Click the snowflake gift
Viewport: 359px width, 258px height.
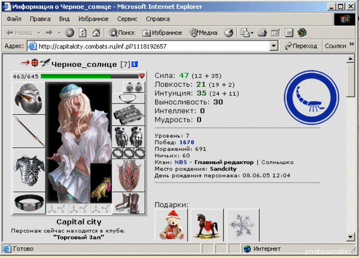[x=243, y=225]
